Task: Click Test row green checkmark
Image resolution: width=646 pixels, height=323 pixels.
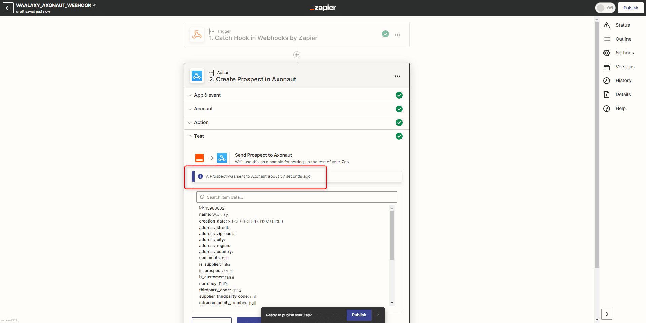Action: tap(399, 136)
